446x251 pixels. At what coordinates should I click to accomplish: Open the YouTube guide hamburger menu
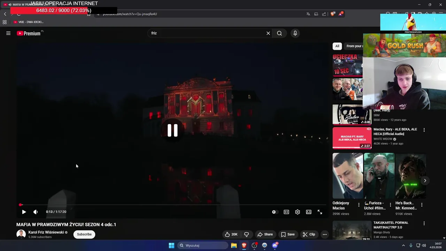8,33
